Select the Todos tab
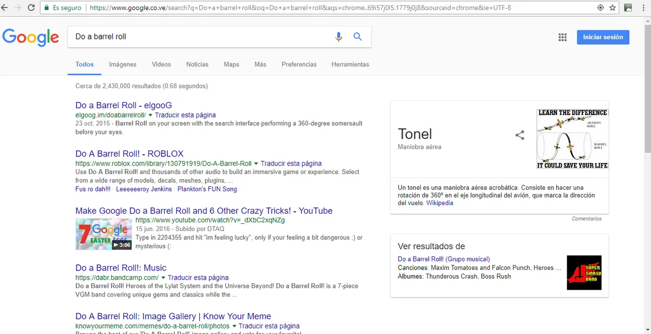Image resolution: width=651 pixels, height=334 pixels. click(x=84, y=64)
